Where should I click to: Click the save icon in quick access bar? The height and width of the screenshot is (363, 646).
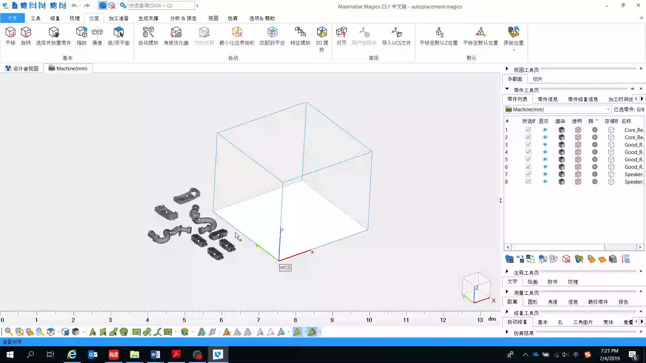click(x=33, y=5)
